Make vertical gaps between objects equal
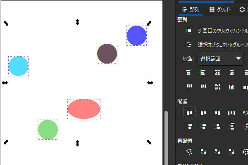 coord(231,126)
